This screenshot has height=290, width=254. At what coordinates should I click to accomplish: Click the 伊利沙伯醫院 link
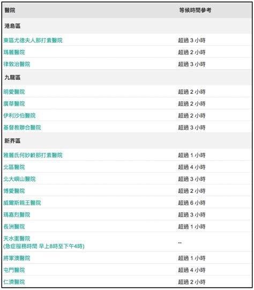tap(19, 116)
